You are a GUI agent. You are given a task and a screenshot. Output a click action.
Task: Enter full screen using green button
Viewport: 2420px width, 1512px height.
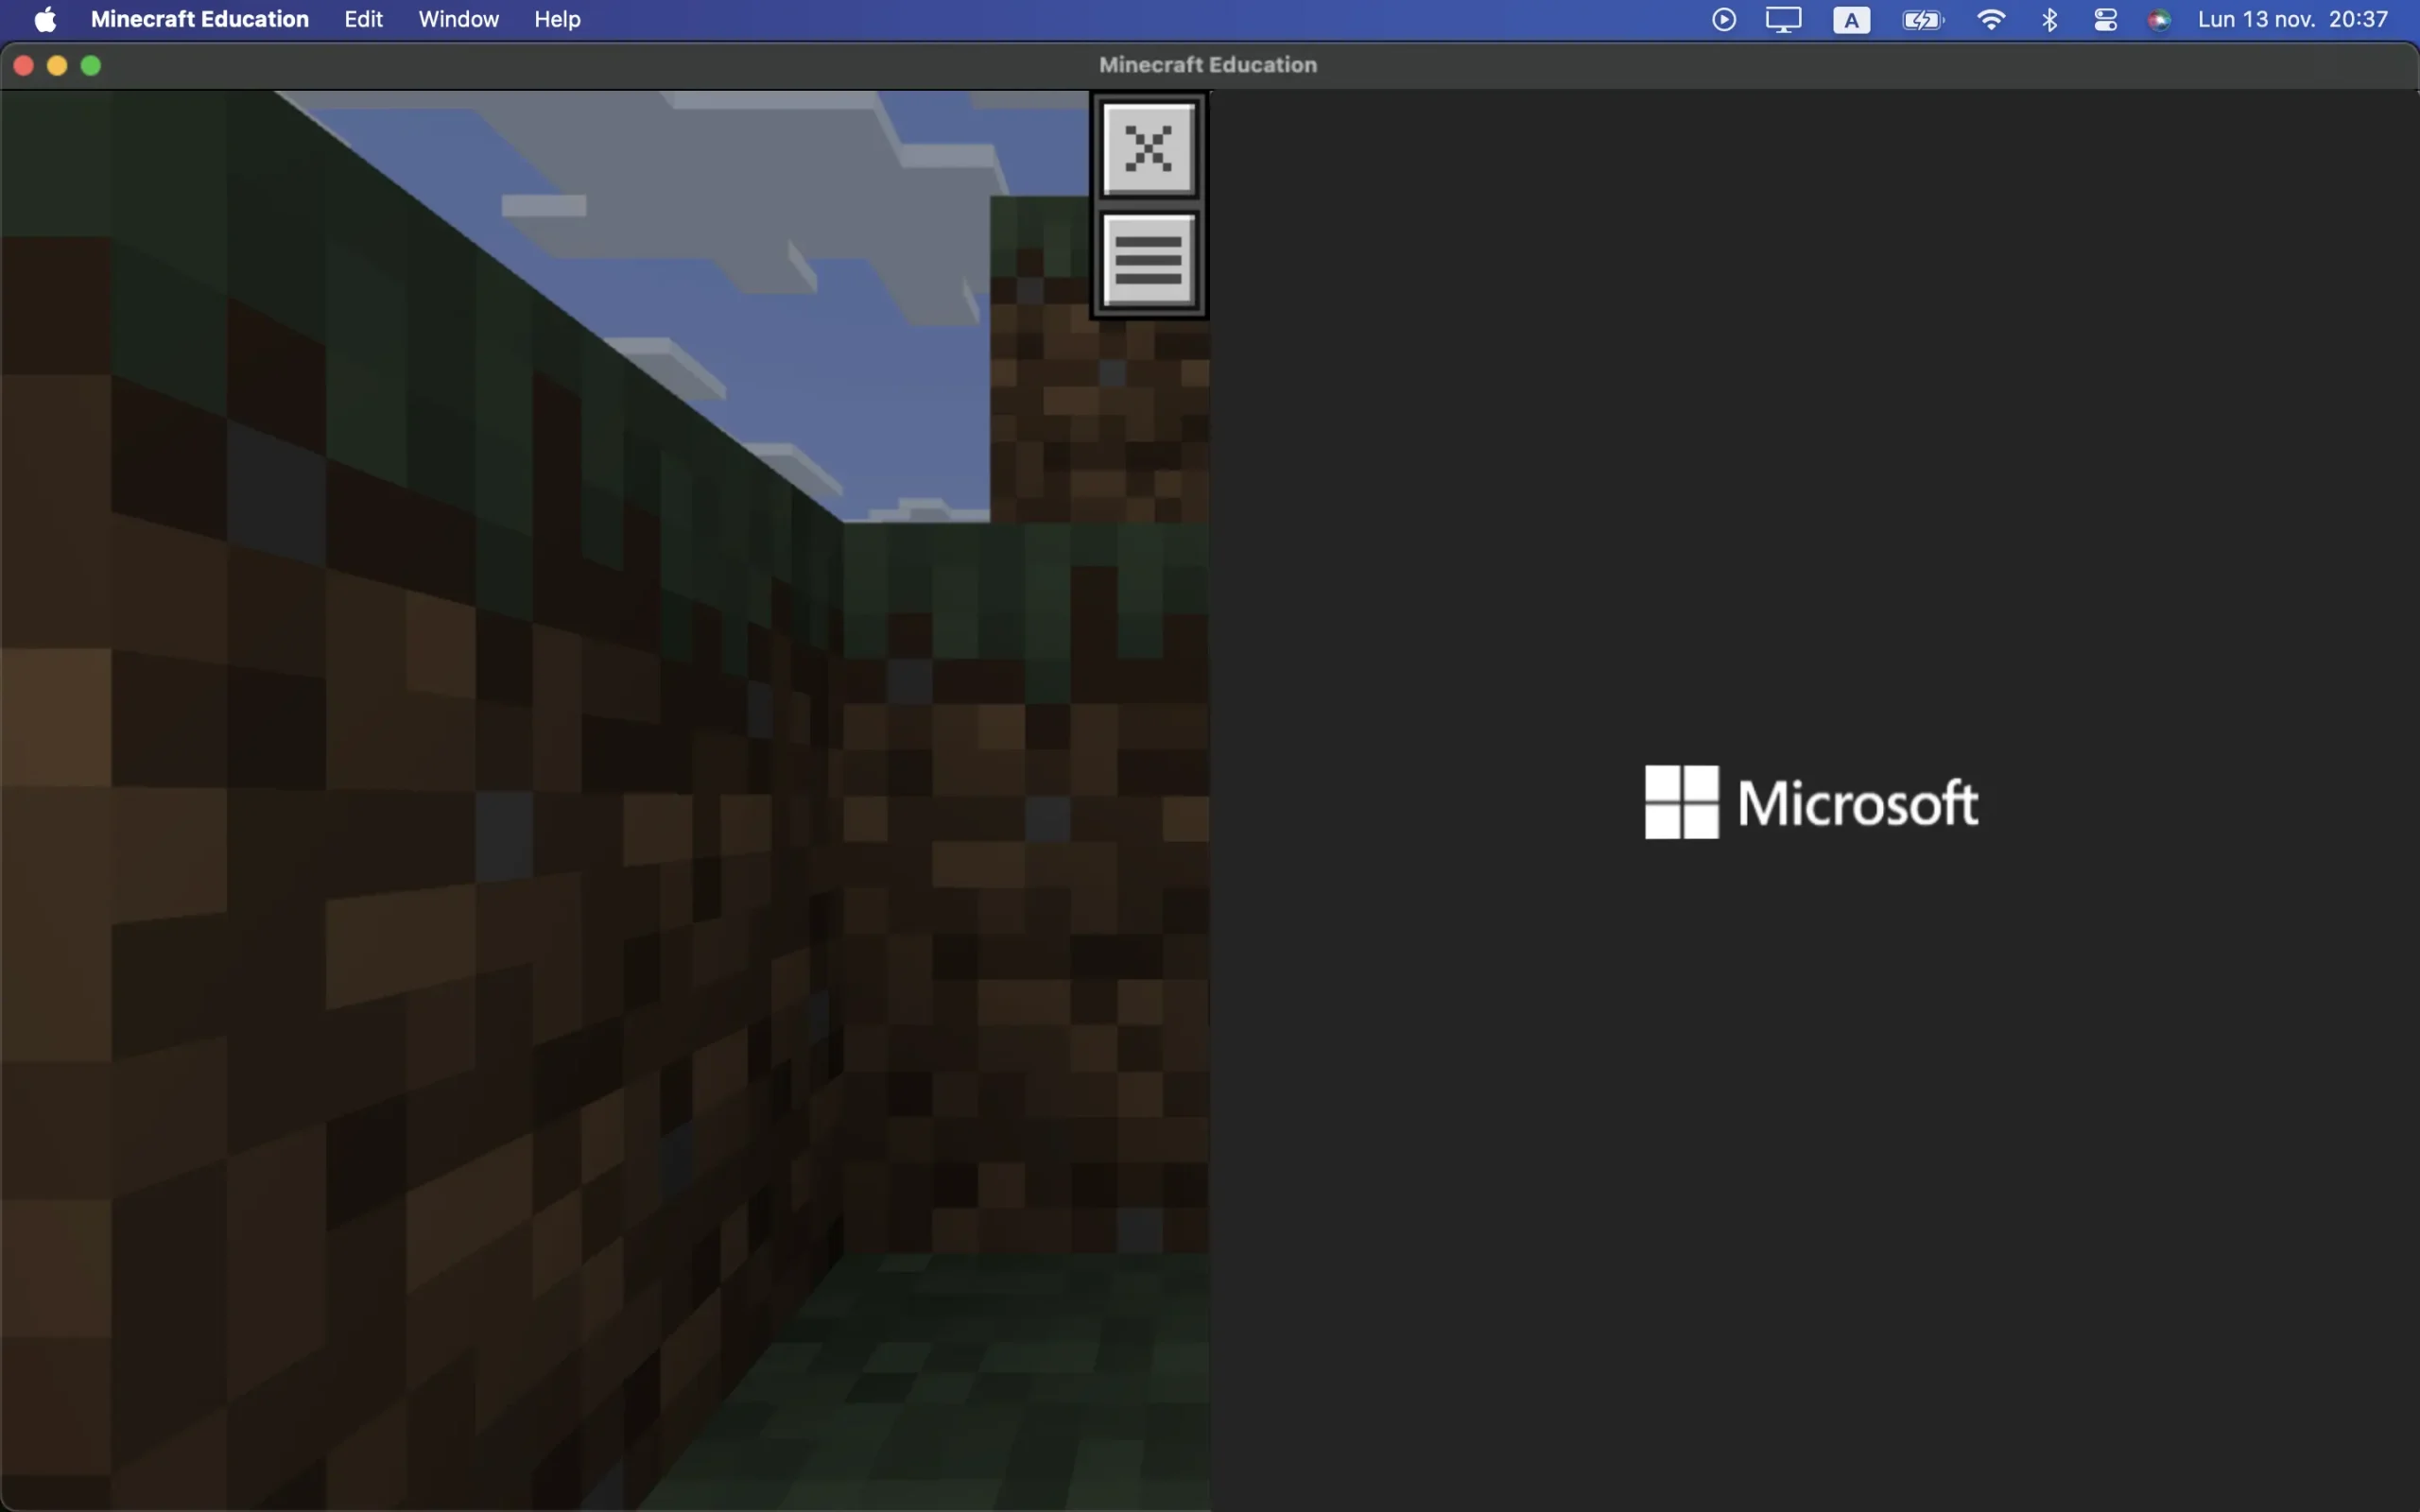click(x=91, y=66)
